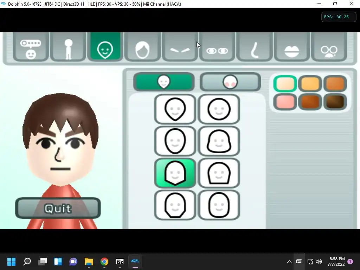Screen dimensions: 360x270
Task: Pick the pink skin tone
Action: tap(285, 102)
